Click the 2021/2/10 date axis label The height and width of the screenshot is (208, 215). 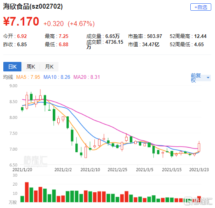[x=90, y=170]
